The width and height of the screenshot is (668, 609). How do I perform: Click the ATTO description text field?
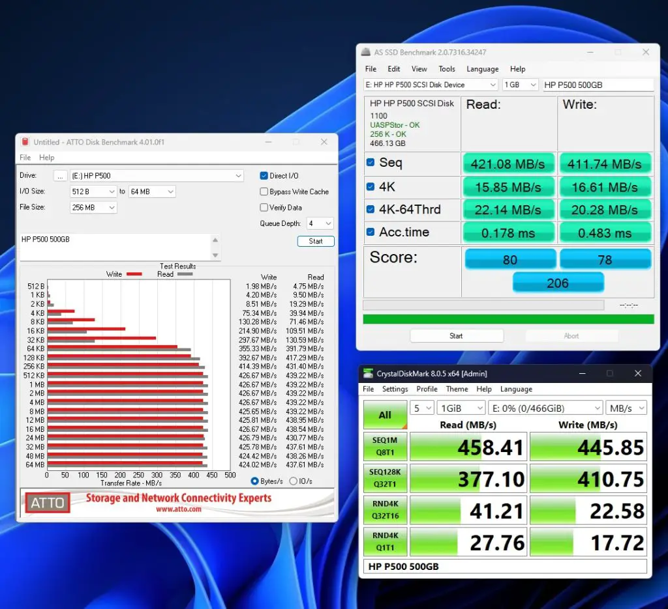tap(115, 247)
